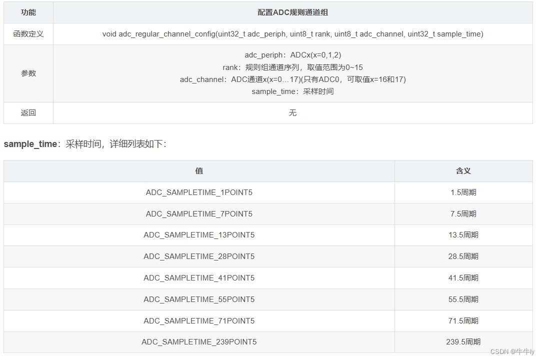This screenshot has height=360, width=542.
Task: Click the '239.5周期' cell
Action: pos(463,342)
